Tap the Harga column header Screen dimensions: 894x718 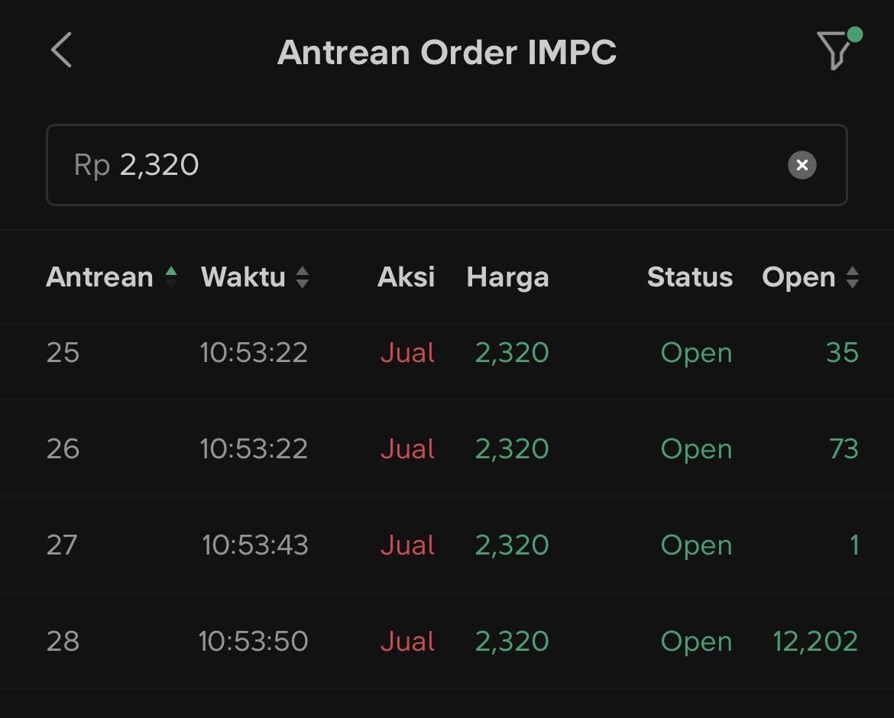pyautogui.click(x=507, y=277)
